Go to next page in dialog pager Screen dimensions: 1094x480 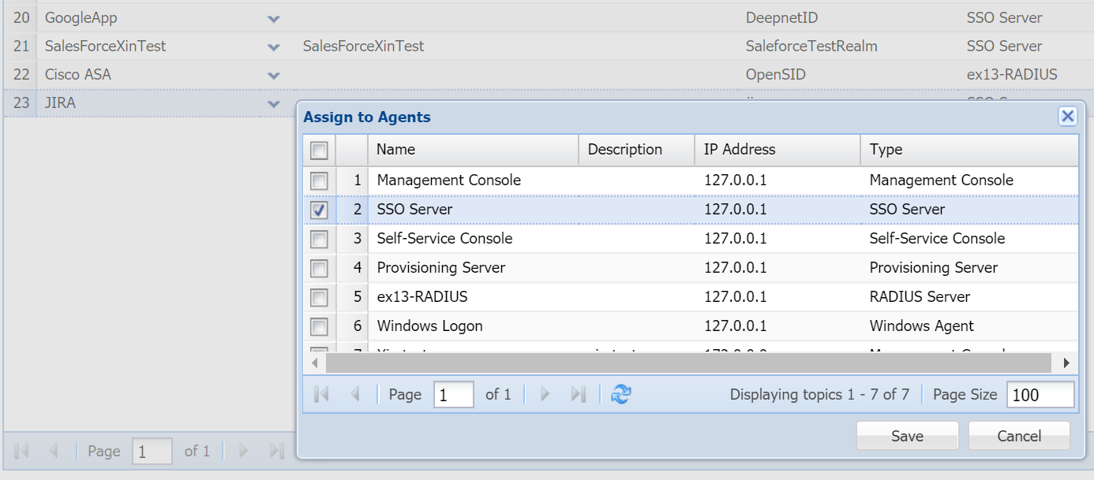pos(545,395)
